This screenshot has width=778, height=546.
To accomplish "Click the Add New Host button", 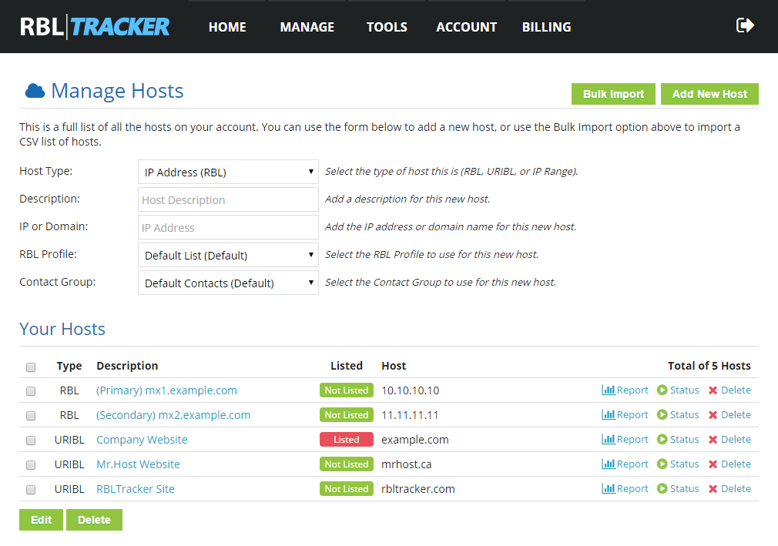I will 709,94.
